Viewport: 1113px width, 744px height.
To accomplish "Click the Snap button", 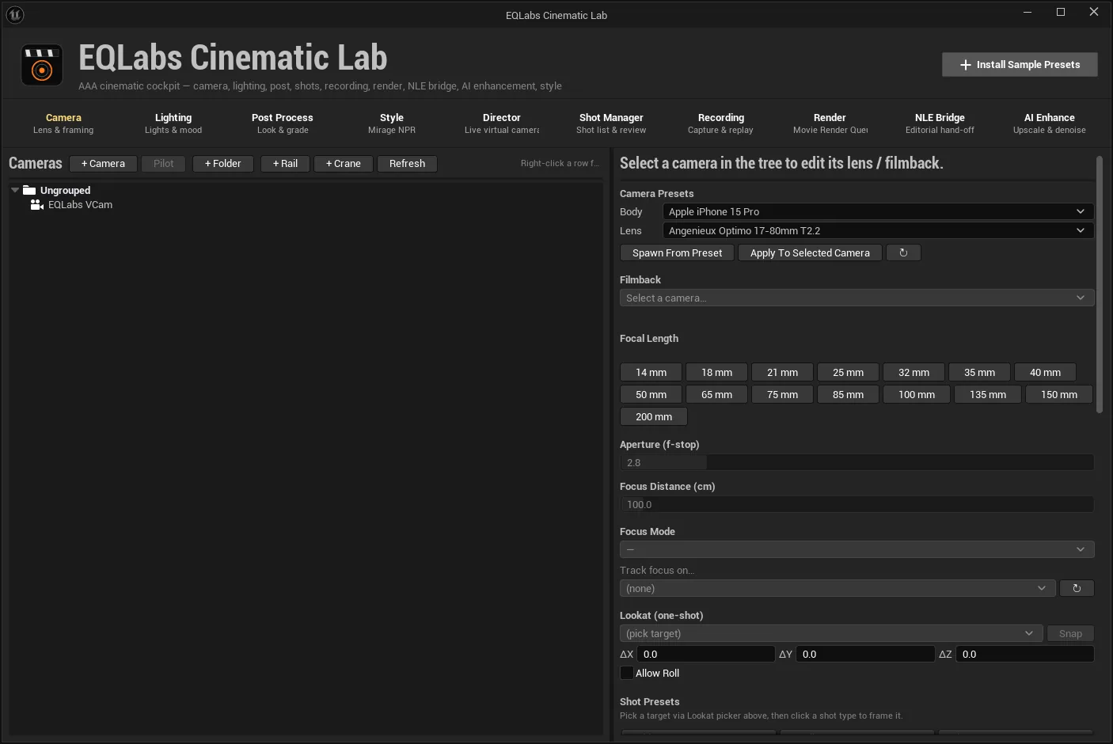I will click(1070, 633).
